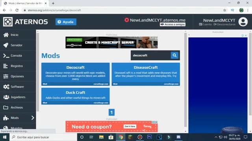Close the coupon ad banner
252x141 pixels.
coord(156,122)
